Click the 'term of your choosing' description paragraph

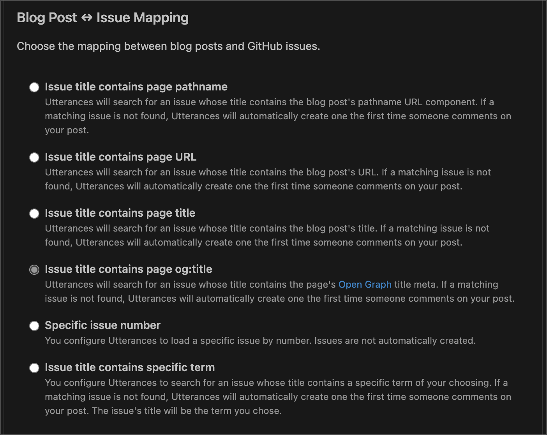tap(278, 397)
